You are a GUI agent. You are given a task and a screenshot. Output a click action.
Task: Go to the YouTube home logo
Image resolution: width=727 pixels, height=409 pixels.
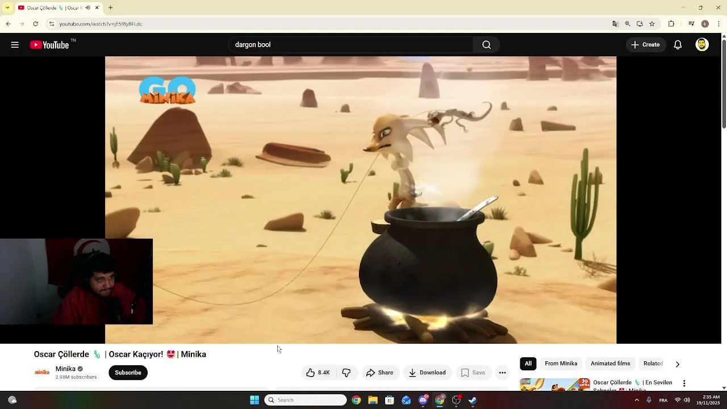coord(49,45)
